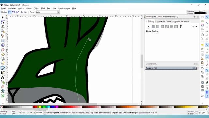Image resolution: width=209 pixels, height=118 pixels.
Task: Select the Bezier pen tool
Action: point(3,68)
